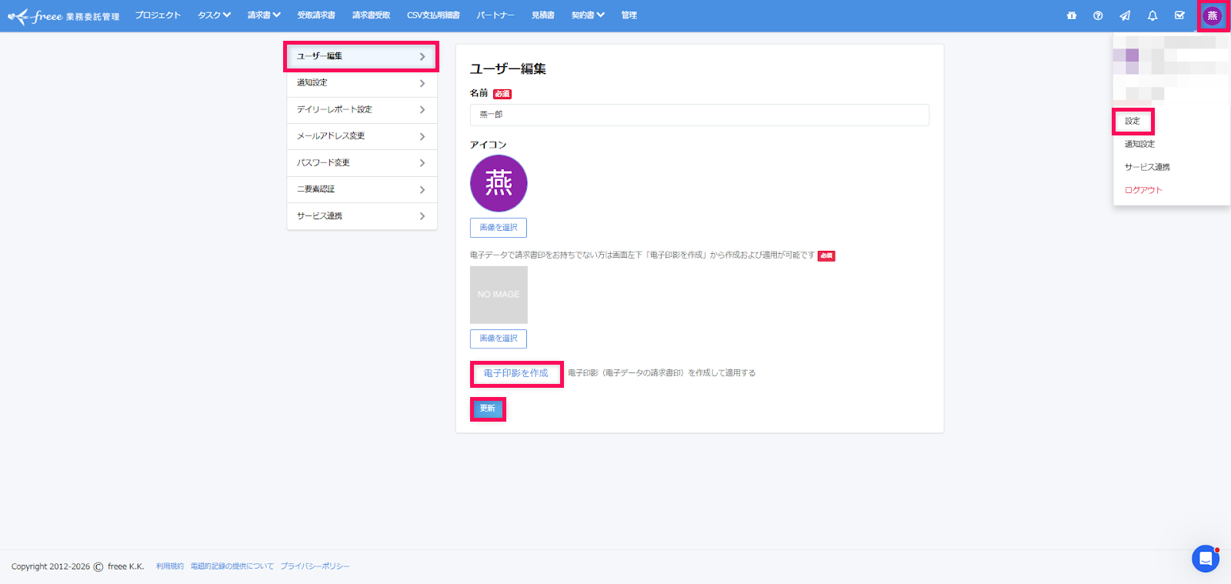This screenshot has width=1231, height=584.
Task: Click 画像を選択 under the NO IMAGE box
Action: point(499,339)
